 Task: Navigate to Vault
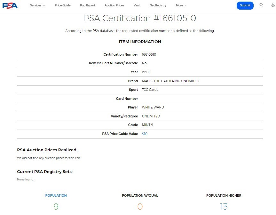(x=137, y=5)
